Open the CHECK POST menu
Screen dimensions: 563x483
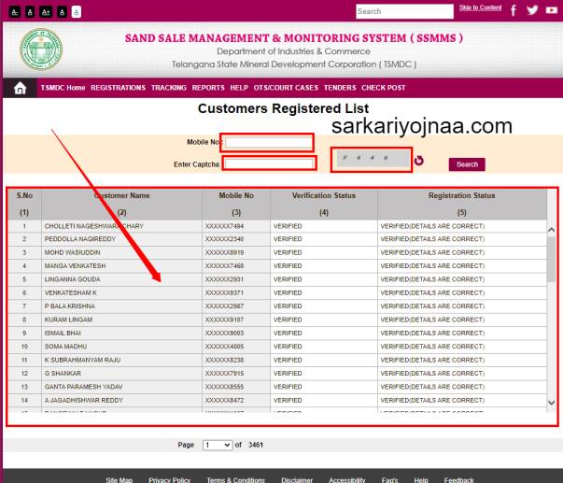tap(384, 88)
